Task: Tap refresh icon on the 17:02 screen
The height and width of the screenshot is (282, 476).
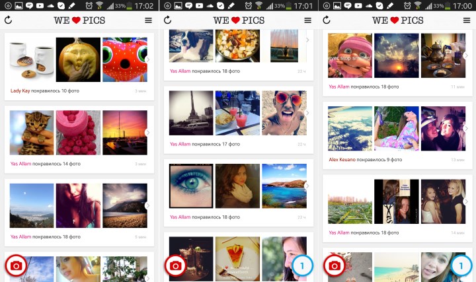Action: pyautogui.click(x=8, y=20)
